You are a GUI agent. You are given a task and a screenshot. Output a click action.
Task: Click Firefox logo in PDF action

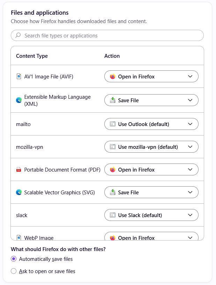(x=113, y=169)
